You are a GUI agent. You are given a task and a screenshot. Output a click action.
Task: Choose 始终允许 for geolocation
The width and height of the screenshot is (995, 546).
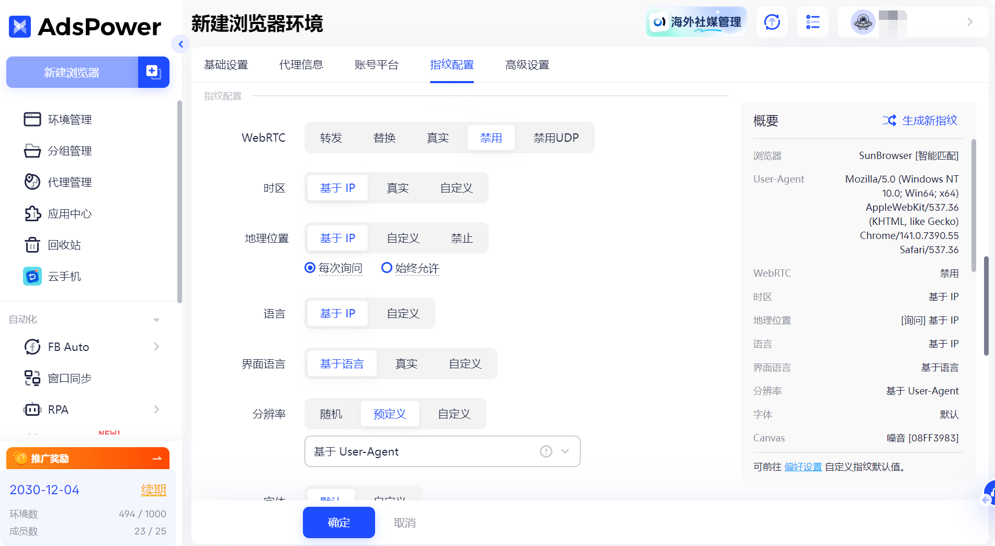[387, 268]
